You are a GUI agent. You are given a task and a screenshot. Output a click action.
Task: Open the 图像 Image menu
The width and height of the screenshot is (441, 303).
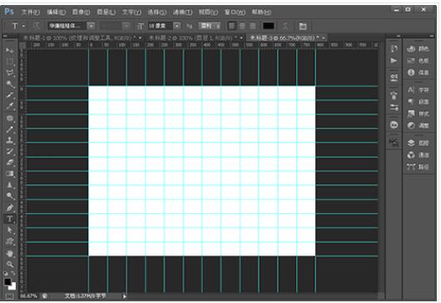pyautogui.click(x=81, y=12)
